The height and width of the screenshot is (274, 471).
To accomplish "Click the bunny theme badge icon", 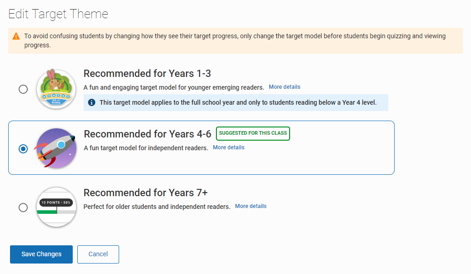I will 56,89.
